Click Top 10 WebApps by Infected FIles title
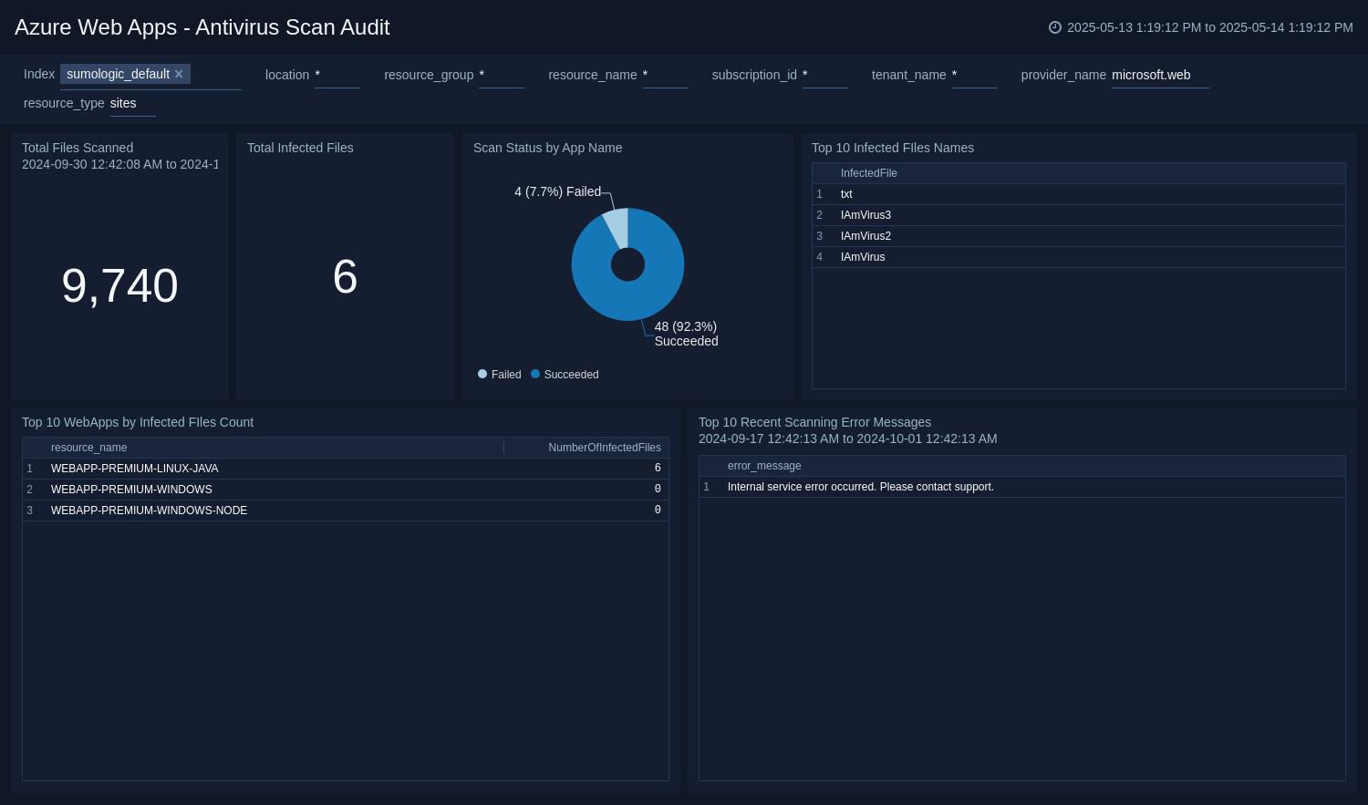The width and height of the screenshot is (1368, 805). 138,422
